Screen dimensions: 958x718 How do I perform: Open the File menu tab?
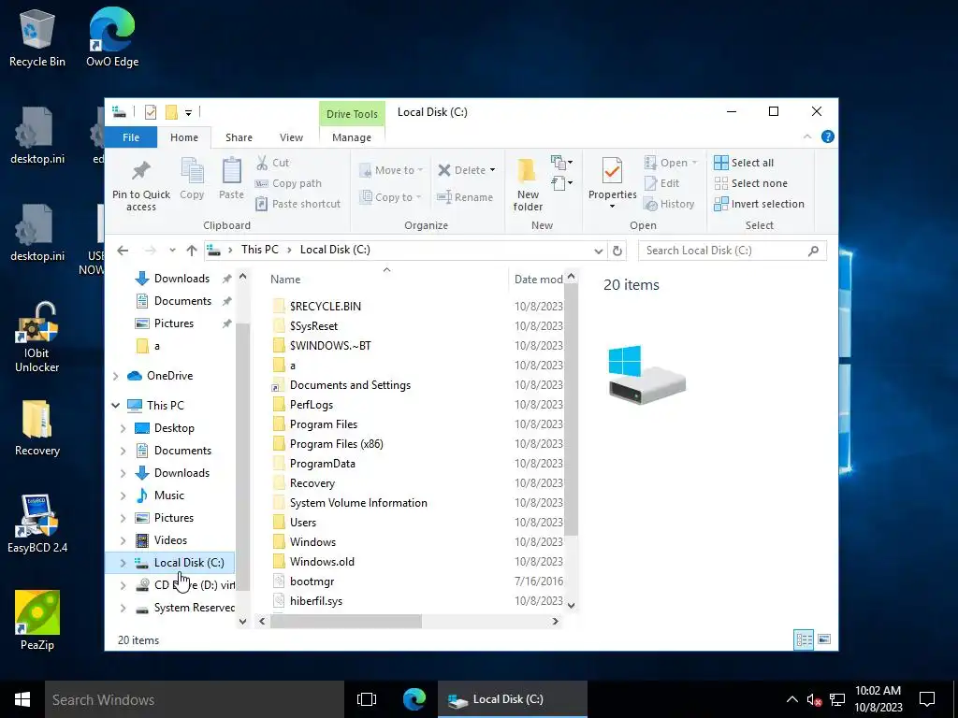(x=131, y=137)
